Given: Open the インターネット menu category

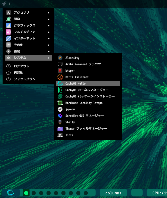Looking at the screenshot, I should pos(28,38).
